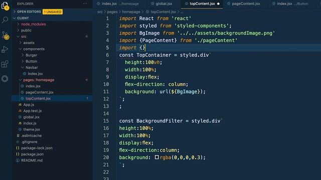Click the problem count badge on topContent.jsx row
The height and width of the screenshot is (180, 321).
coord(87,98)
